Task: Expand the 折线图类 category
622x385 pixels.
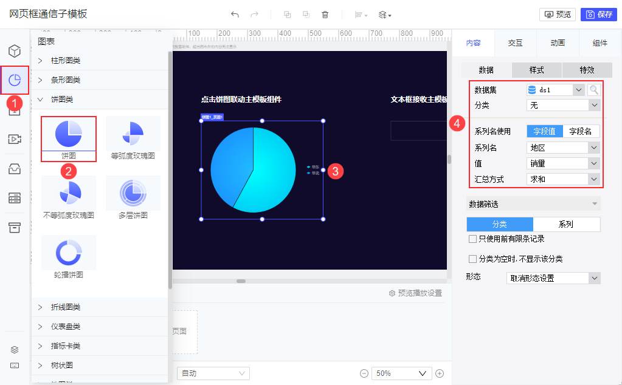Action: (x=100, y=307)
